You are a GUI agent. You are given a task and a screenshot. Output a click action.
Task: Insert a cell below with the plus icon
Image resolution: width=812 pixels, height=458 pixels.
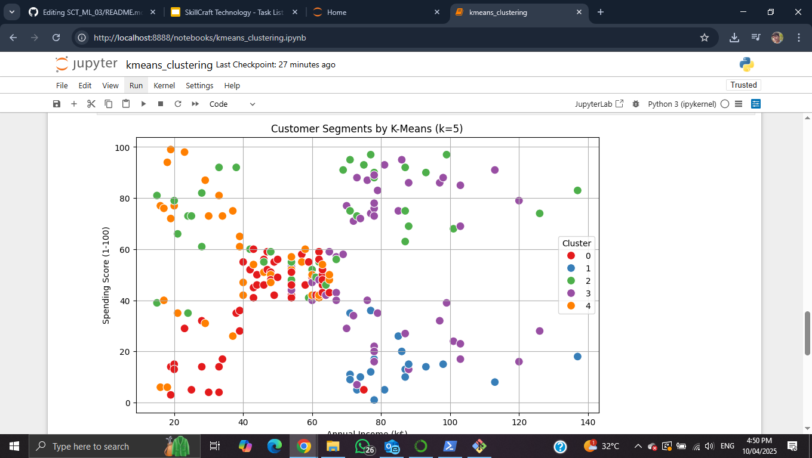pos(74,104)
